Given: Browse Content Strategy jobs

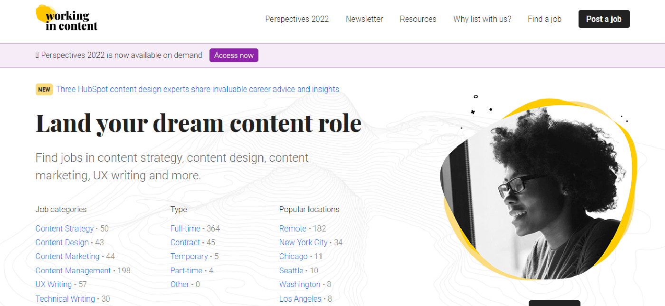Looking at the screenshot, I should click(x=65, y=229).
